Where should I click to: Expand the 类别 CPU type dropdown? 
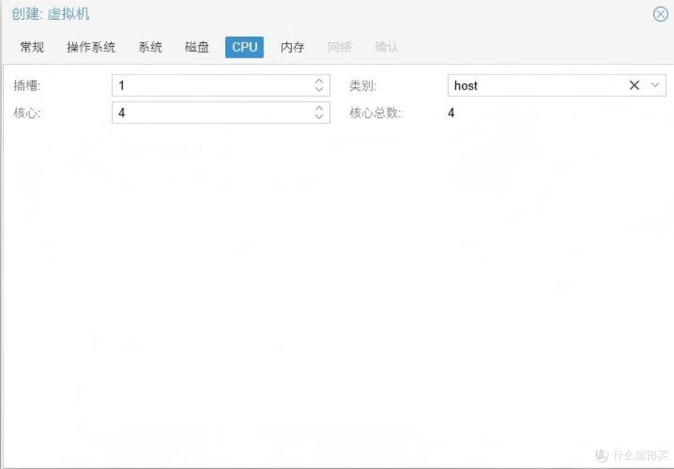tap(655, 85)
